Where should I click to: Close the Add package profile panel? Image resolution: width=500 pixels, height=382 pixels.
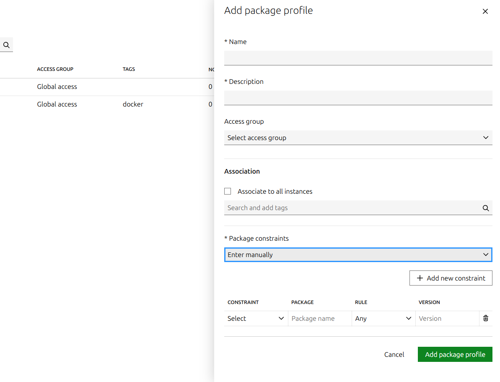coord(485,12)
